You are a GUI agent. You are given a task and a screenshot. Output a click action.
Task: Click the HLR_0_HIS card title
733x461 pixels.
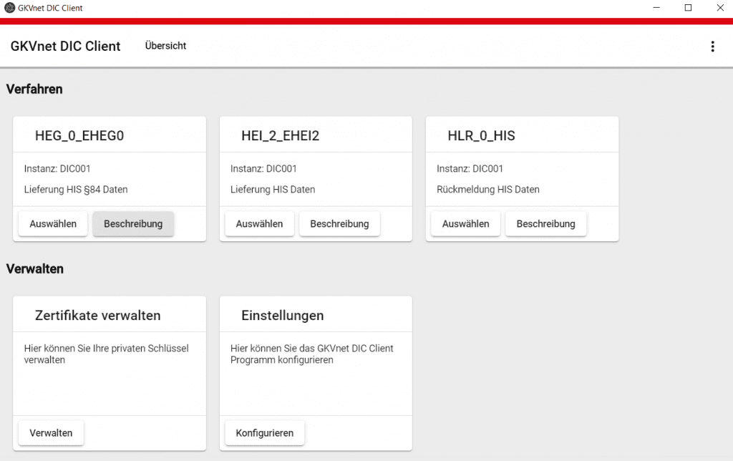[482, 135]
